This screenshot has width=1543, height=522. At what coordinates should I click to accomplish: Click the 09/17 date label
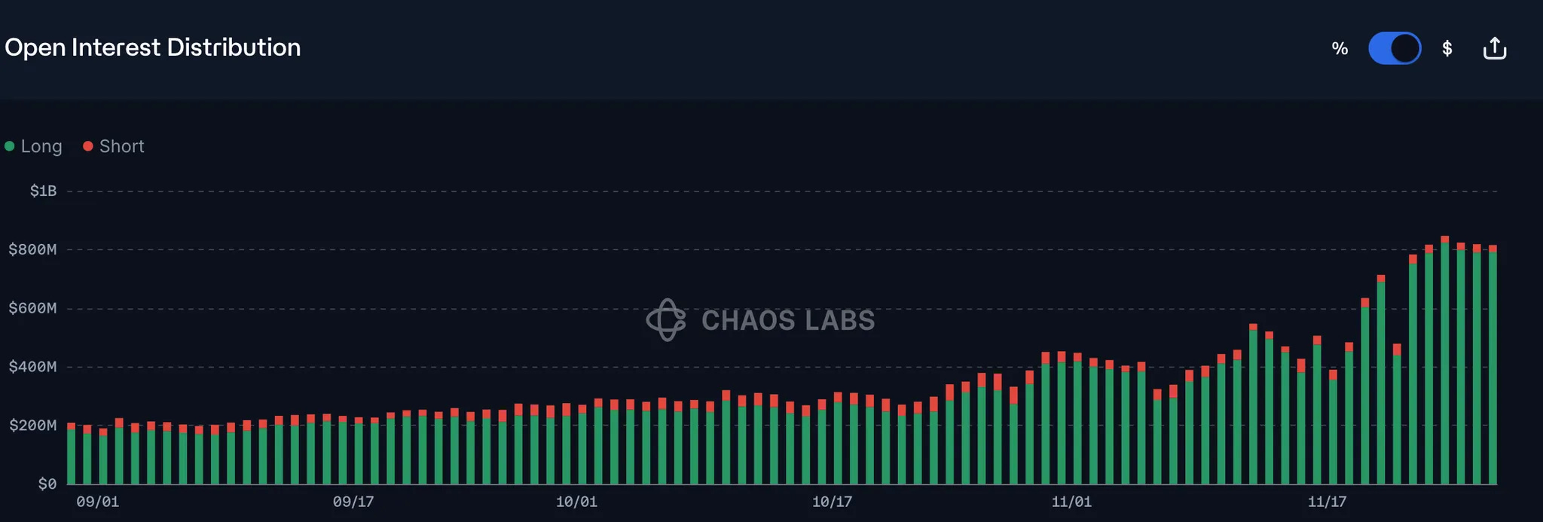coord(353,502)
